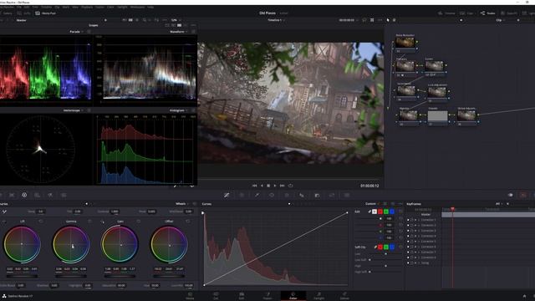Open the Wheels mode dropdown
The height and width of the screenshot is (301, 535).
tap(182, 204)
